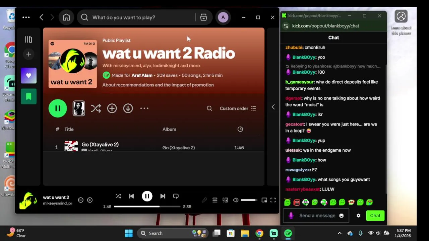
Task: Send the message with the green Chat button
Action: tap(375, 216)
